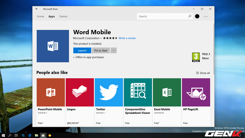Click the Word Mobile app icon
The width and height of the screenshot is (245, 138).
click(53, 46)
